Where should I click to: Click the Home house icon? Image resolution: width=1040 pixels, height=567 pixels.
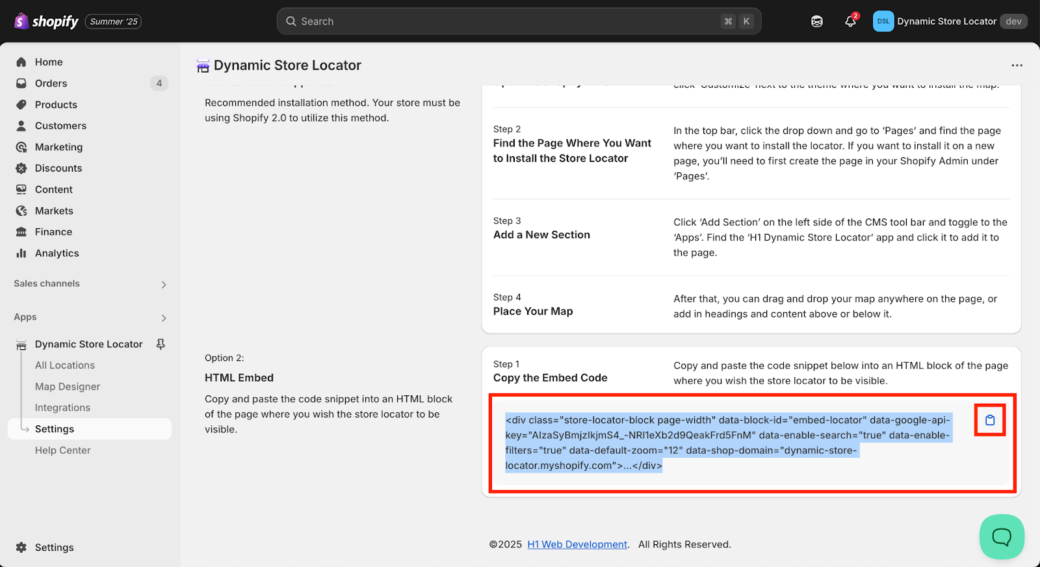[x=21, y=62]
